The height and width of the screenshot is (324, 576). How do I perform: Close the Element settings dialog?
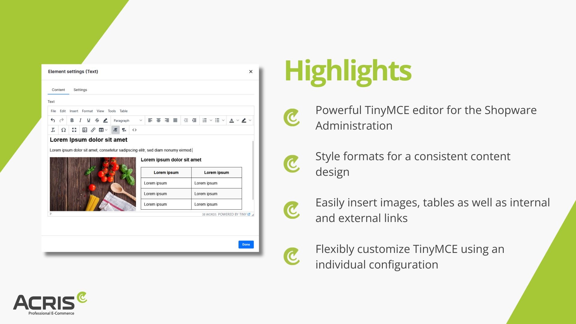point(251,71)
